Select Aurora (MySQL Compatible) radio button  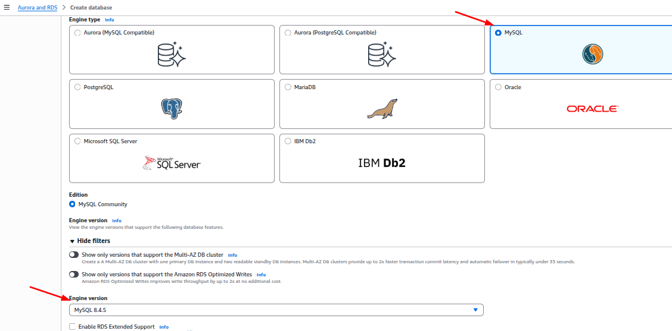(x=77, y=33)
